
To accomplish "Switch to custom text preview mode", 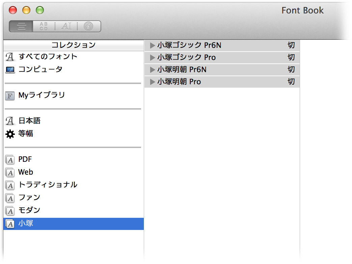I will [x=66, y=26].
